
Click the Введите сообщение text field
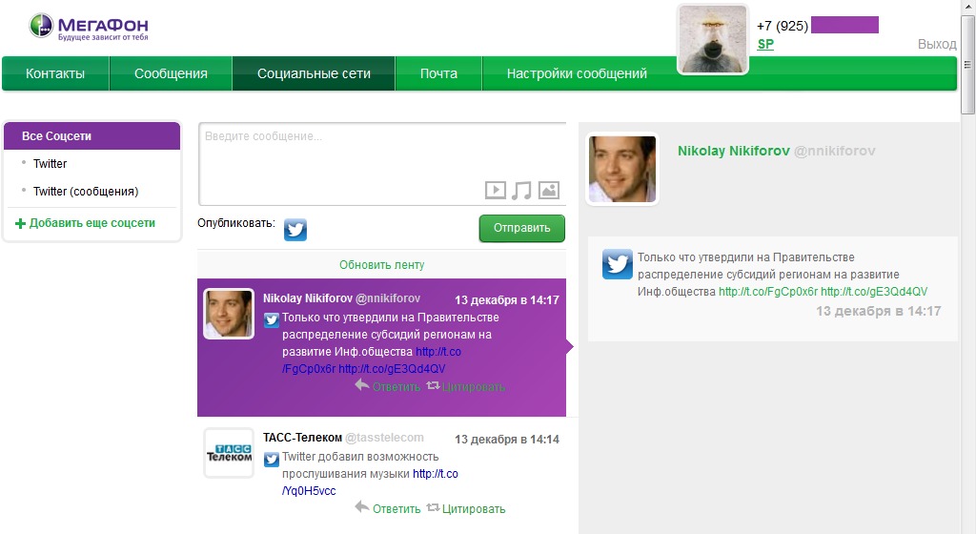382,164
